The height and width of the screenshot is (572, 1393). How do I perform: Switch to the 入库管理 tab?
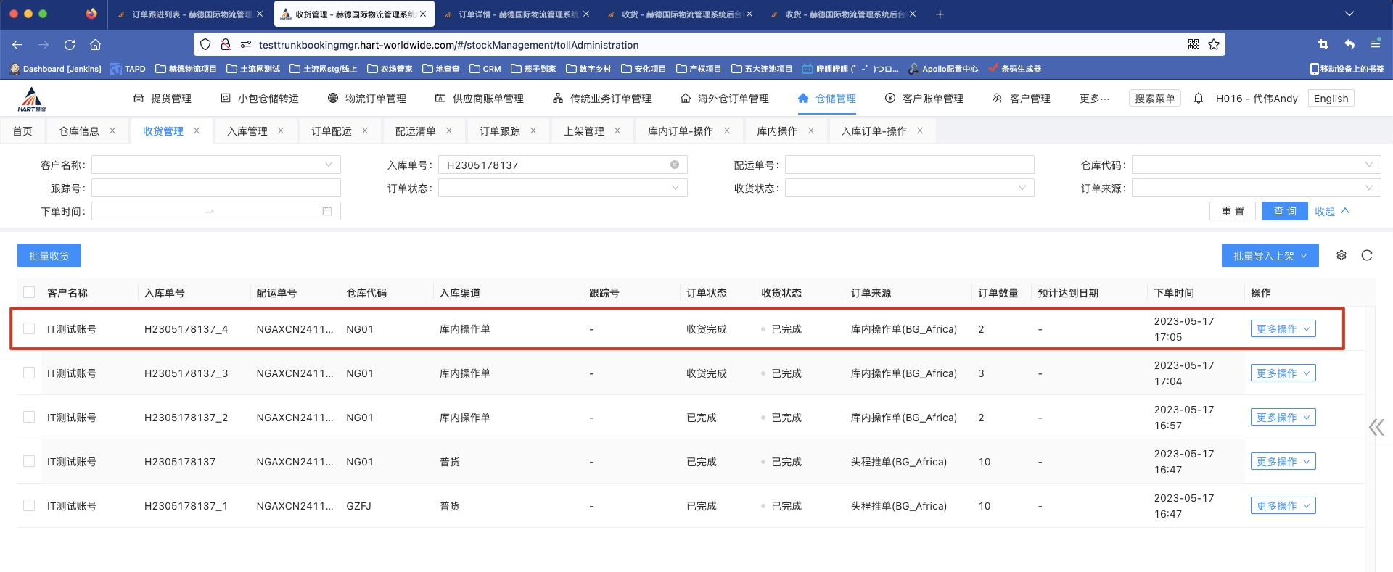pyautogui.click(x=247, y=131)
